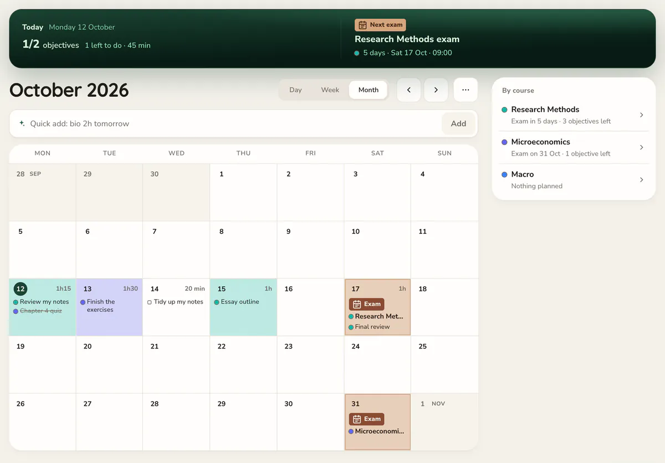
Task: Open the Essay outline task on the 15th
Action: pyautogui.click(x=240, y=302)
